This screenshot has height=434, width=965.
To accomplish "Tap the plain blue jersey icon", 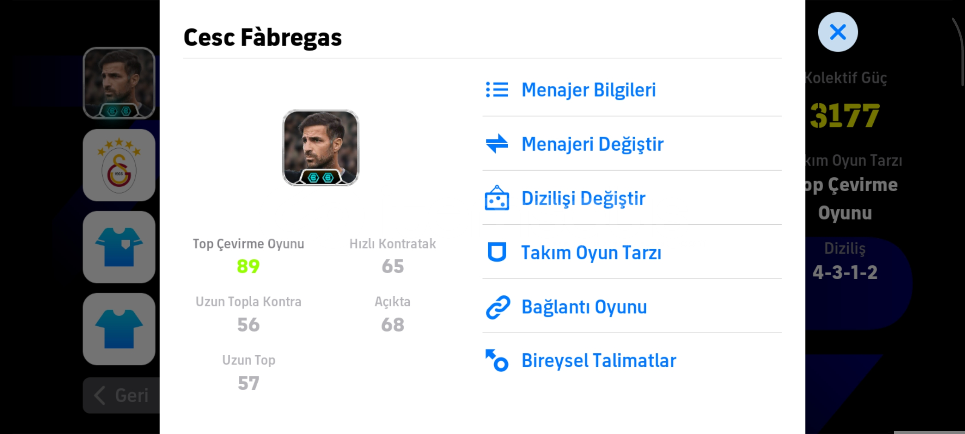I will pos(119,329).
